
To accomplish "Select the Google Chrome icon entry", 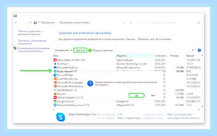I will [55, 101].
